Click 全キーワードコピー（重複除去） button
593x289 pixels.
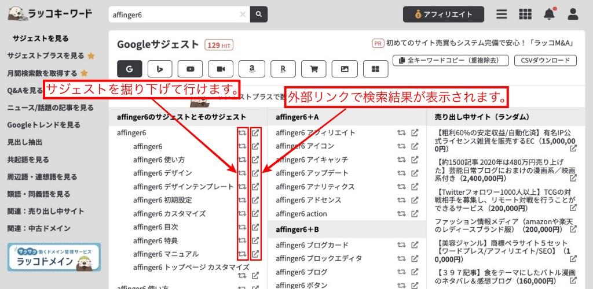pyautogui.click(x=451, y=60)
